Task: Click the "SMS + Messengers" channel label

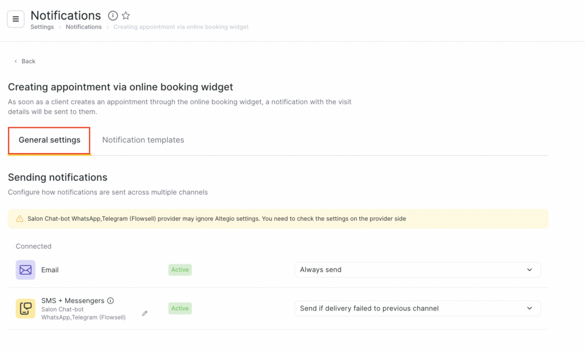Action: [73, 301]
